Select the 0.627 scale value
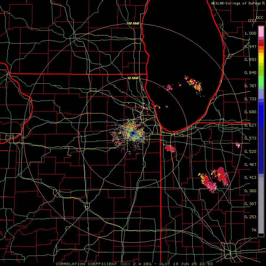Image resolution: width=266 pixels, height=266 pixels. pyautogui.click(x=250, y=125)
